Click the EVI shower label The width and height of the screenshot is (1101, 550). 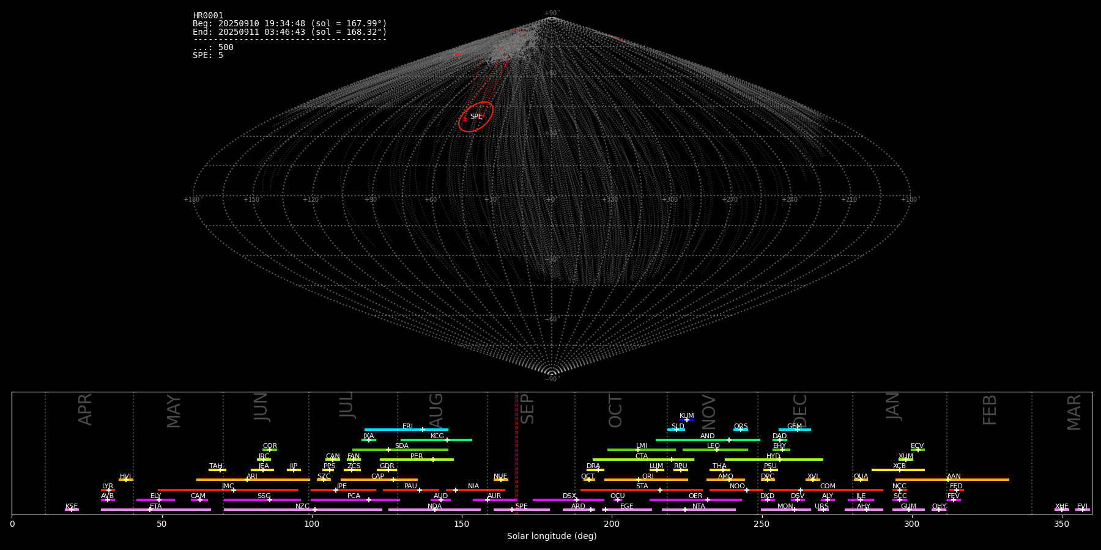pos(1082,507)
